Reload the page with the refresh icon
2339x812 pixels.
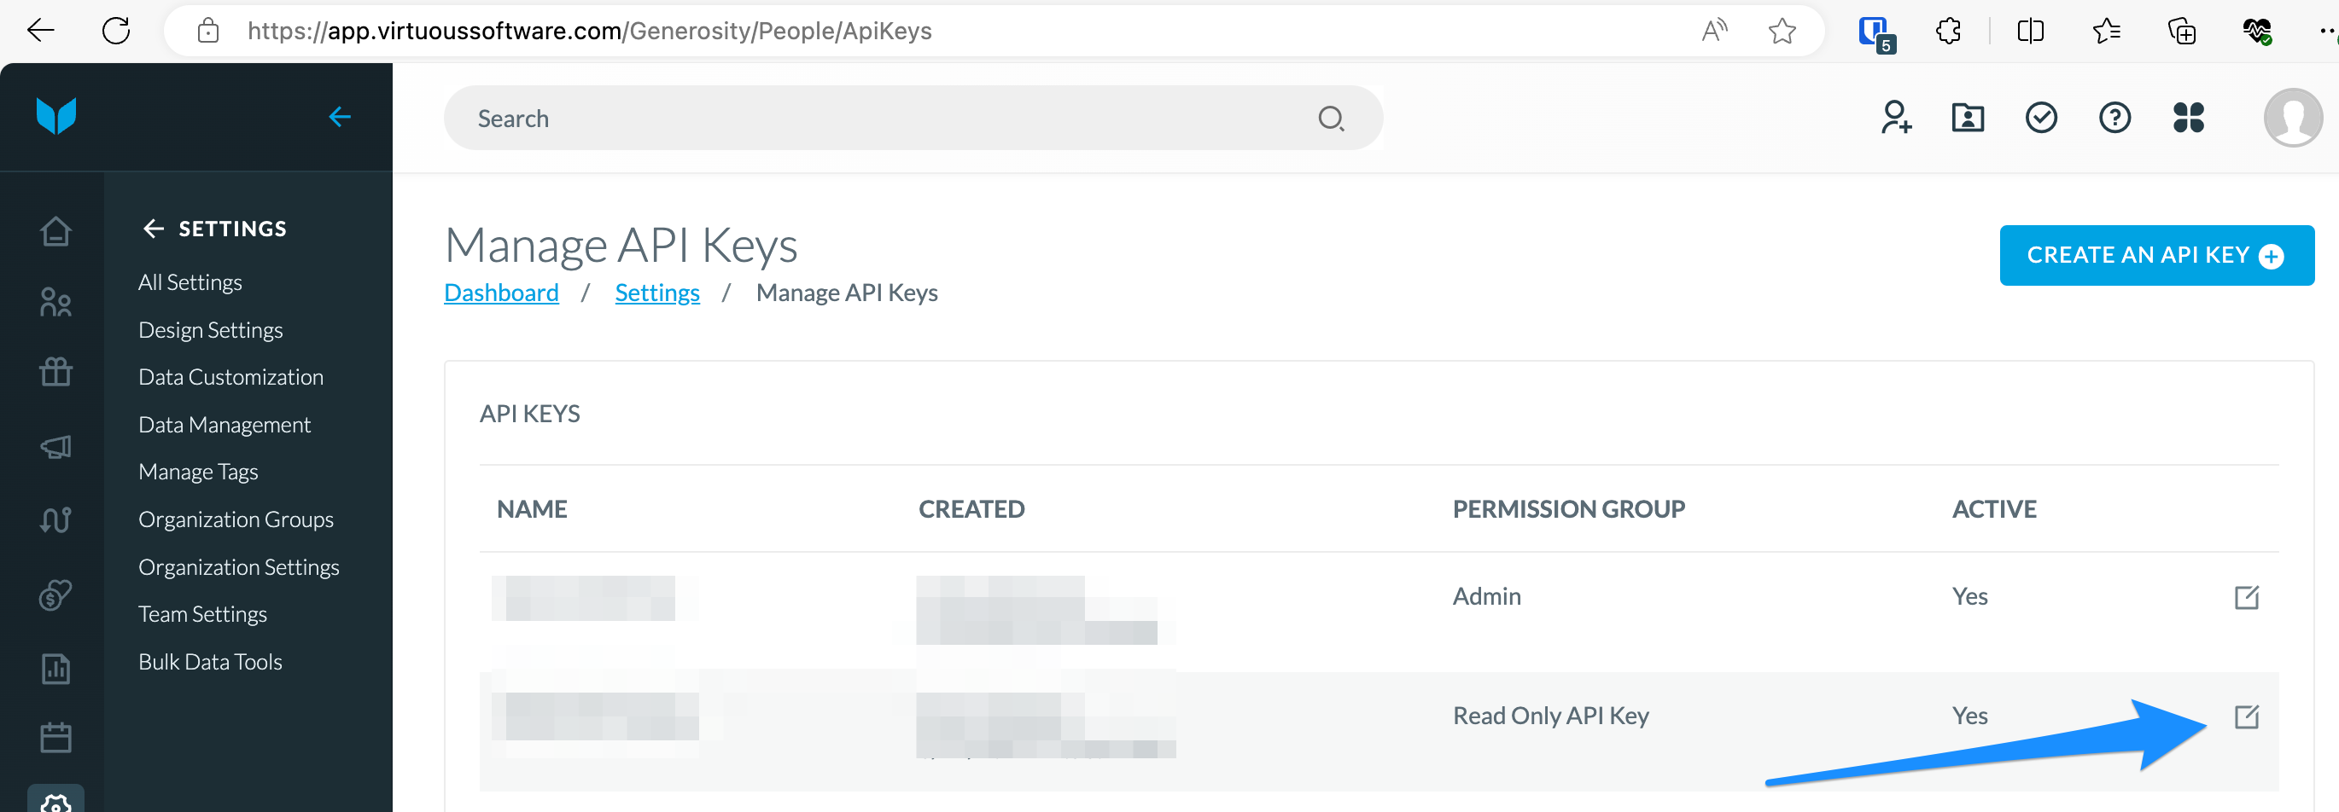(116, 31)
